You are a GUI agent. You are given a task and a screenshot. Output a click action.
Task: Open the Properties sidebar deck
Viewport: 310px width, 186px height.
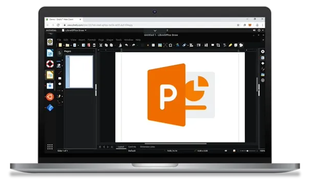pyautogui.click(x=262, y=58)
